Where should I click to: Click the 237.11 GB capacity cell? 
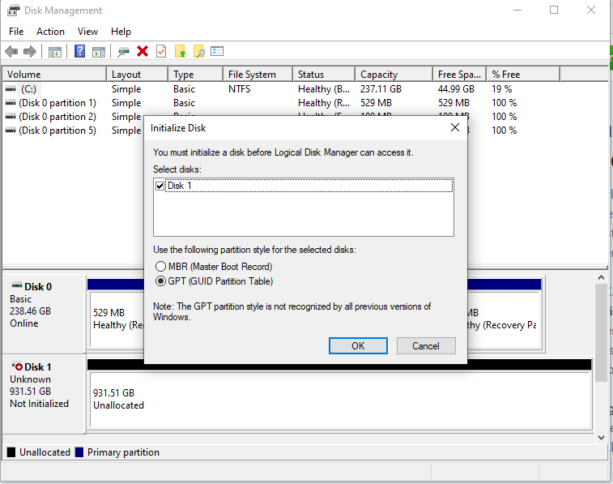[381, 89]
